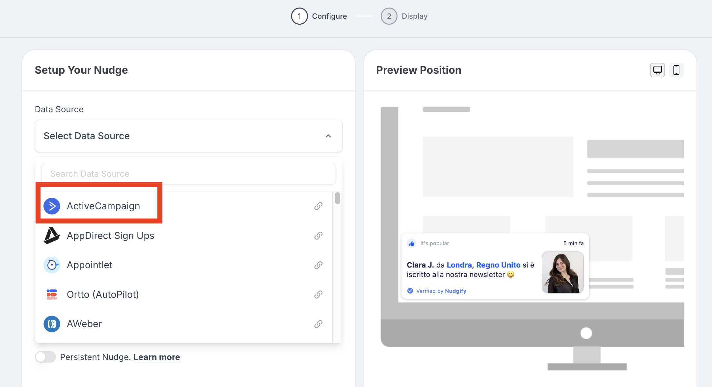Click the ActiveCampaign logo icon

(x=52, y=206)
